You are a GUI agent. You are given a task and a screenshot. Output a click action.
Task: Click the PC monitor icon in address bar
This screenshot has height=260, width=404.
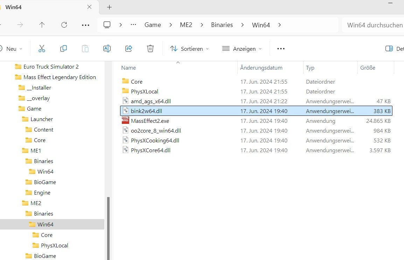107,25
